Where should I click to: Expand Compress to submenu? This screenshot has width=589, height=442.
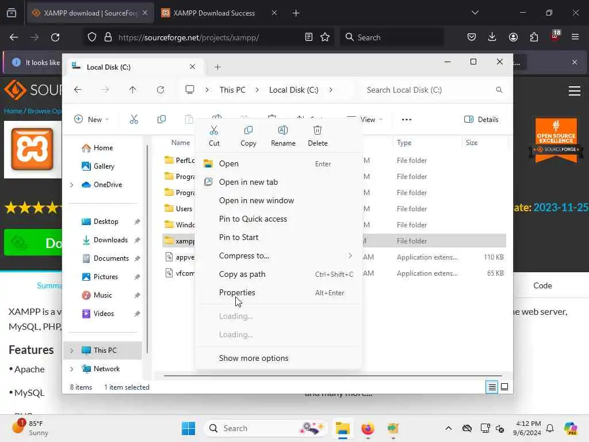coord(278,256)
